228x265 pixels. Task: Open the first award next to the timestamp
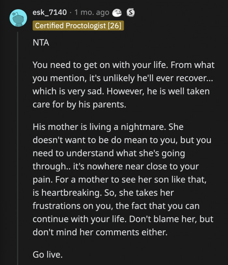pyautogui.click(x=116, y=13)
